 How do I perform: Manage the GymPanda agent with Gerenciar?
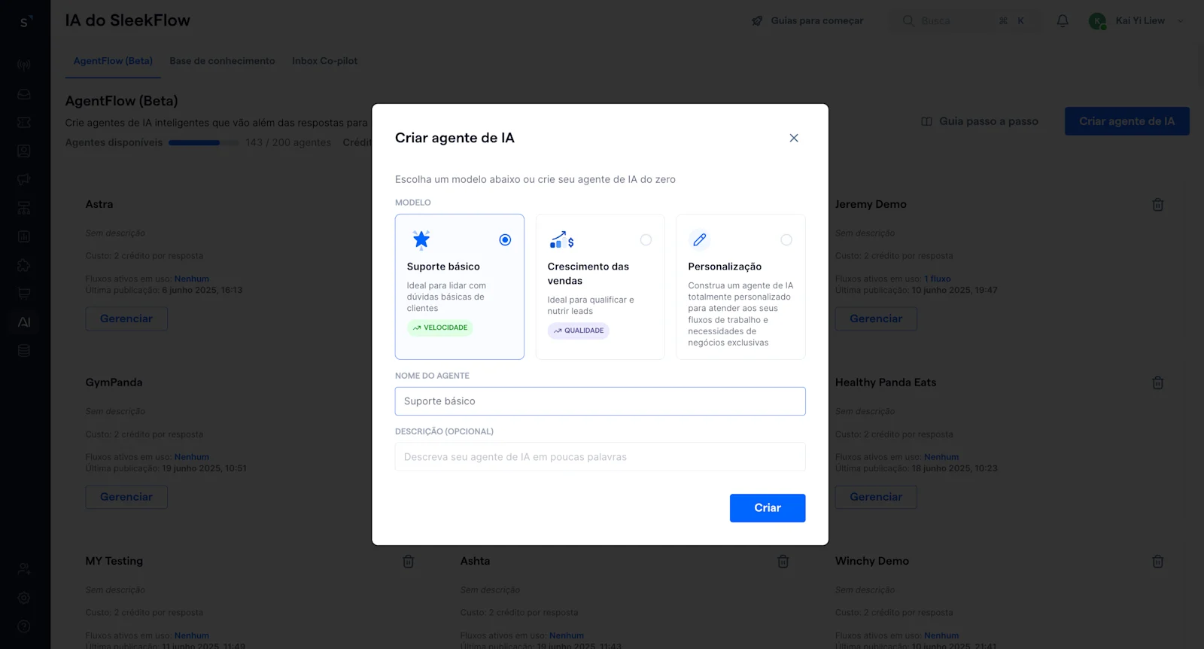click(126, 497)
